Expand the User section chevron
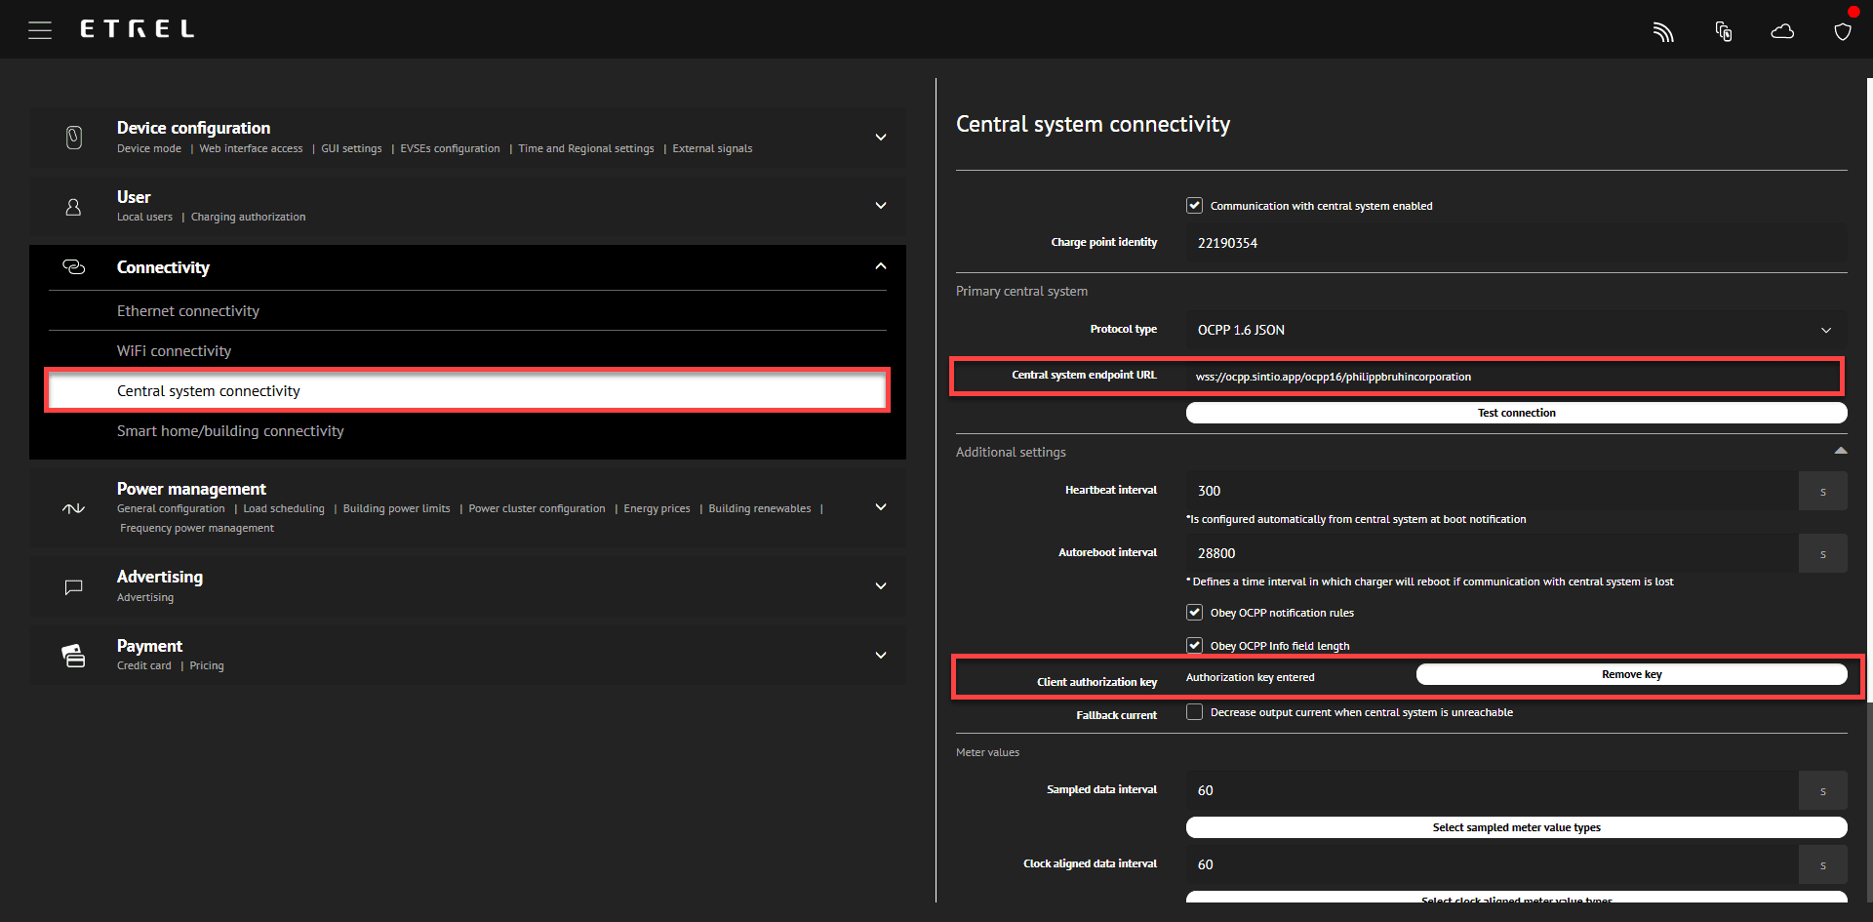 pos(881,206)
